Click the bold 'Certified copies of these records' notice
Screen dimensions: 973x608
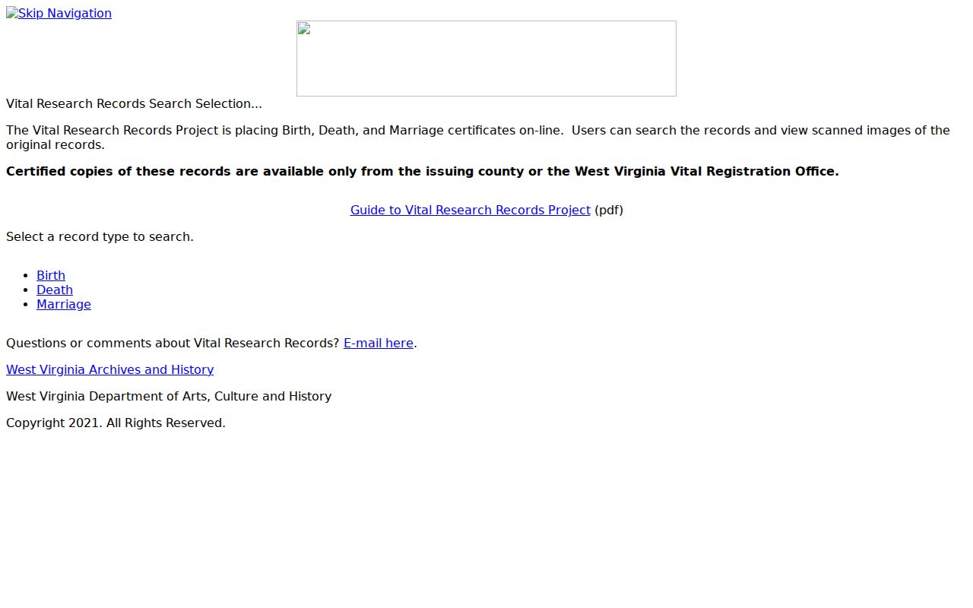coord(423,171)
